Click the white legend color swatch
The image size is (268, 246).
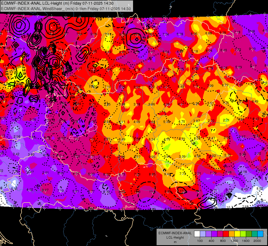coord(197,234)
